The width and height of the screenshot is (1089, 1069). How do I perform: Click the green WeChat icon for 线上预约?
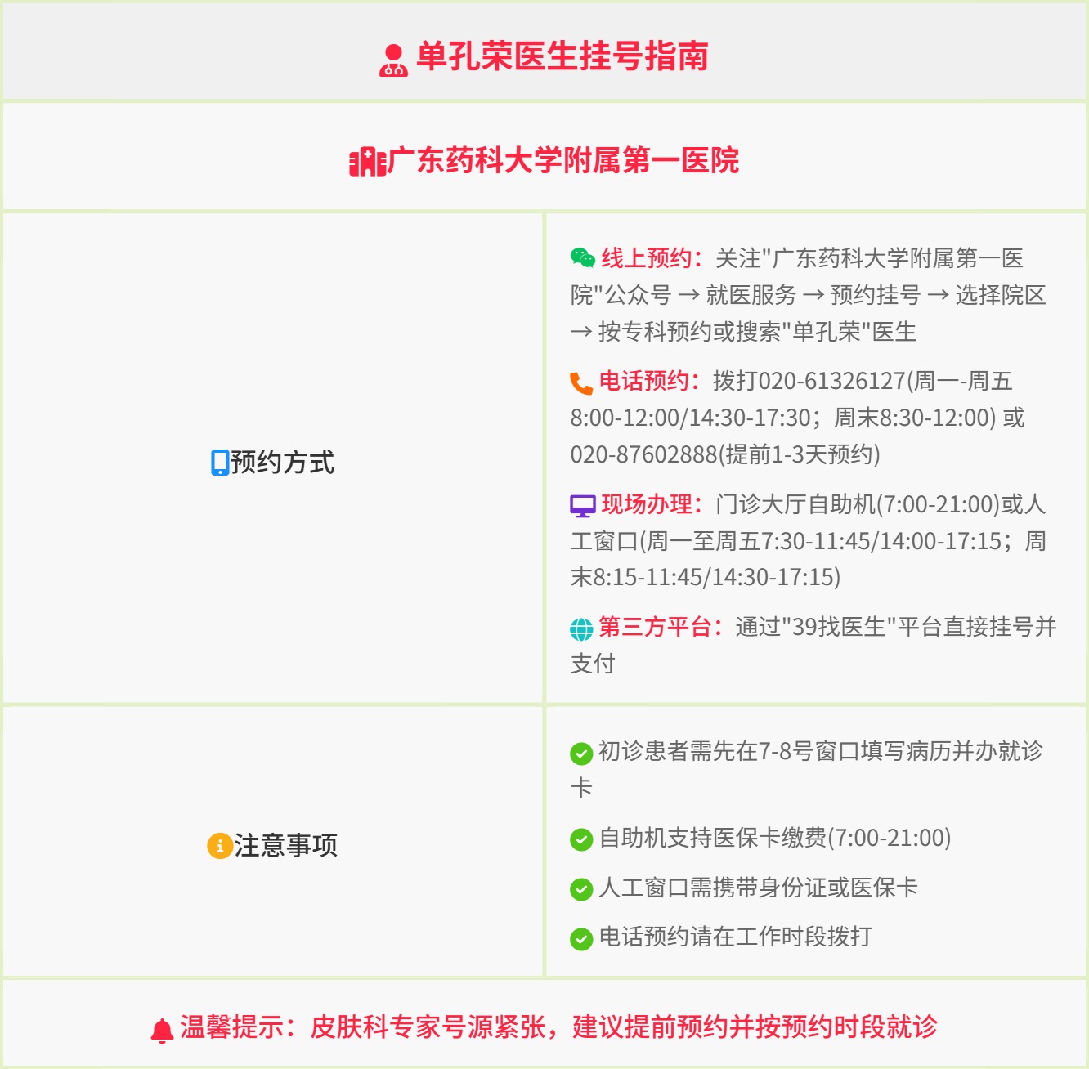(x=583, y=258)
